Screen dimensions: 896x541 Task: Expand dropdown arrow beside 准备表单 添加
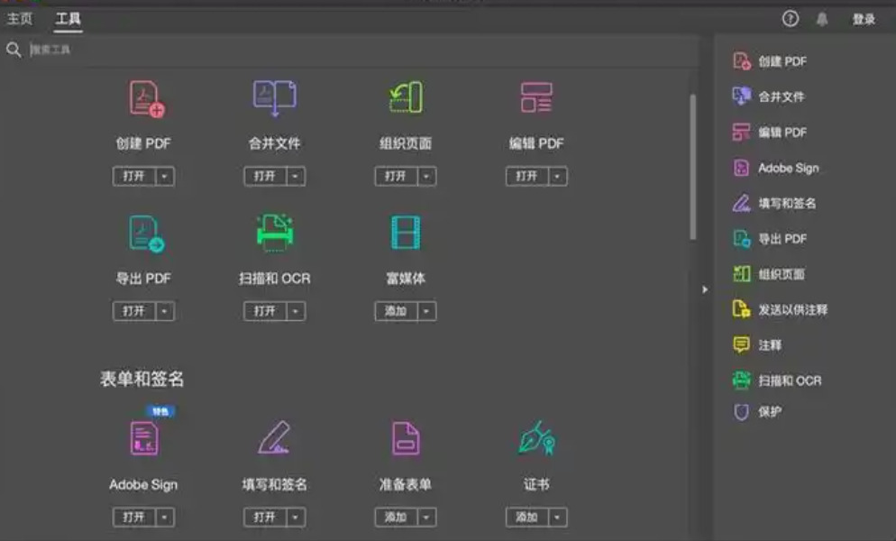pyautogui.click(x=426, y=517)
